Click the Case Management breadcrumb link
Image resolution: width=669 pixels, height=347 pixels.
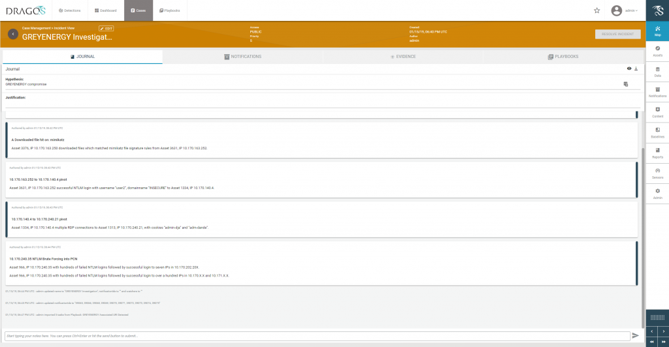click(x=36, y=28)
